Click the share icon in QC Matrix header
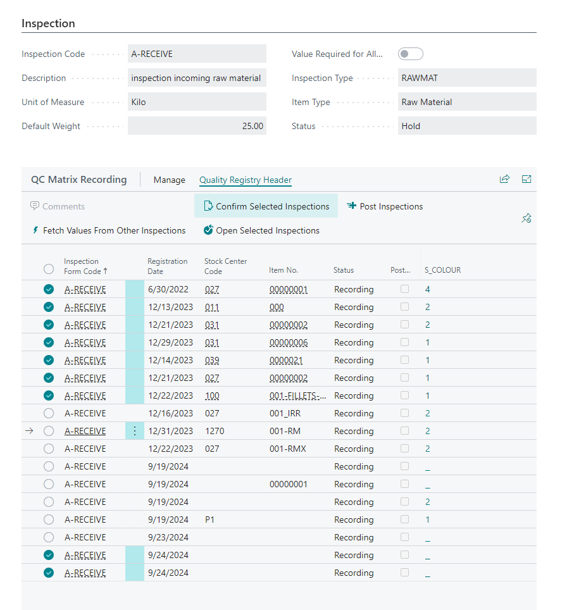Image resolution: width=586 pixels, height=610 pixels. pyautogui.click(x=504, y=180)
